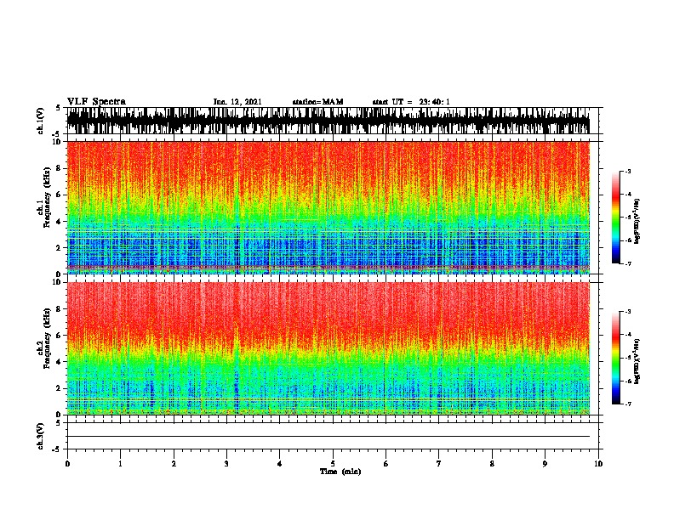The height and width of the screenshot is (520, 674).
Task: Click the "4" kHz tick on ch.1 axis
Action: [59, 222]
